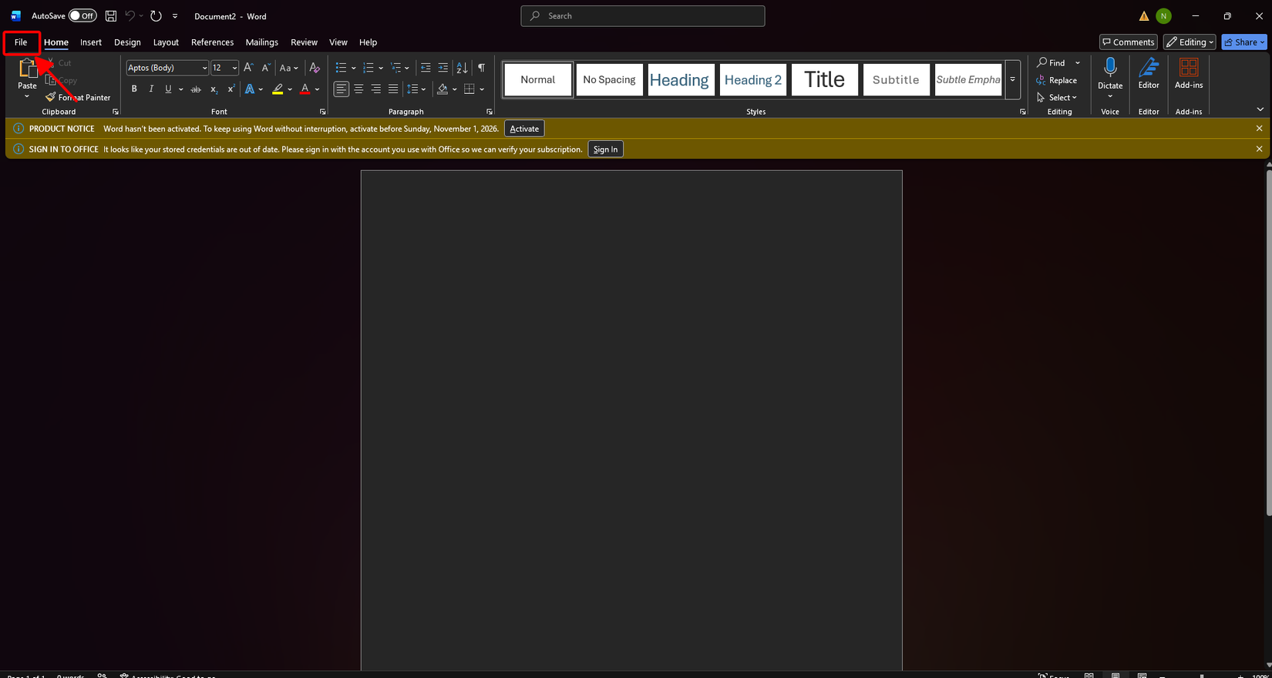Viewport: 1272px width, 678px height.
Task: Click the Dictate microphone icon
Action: 1110,68
